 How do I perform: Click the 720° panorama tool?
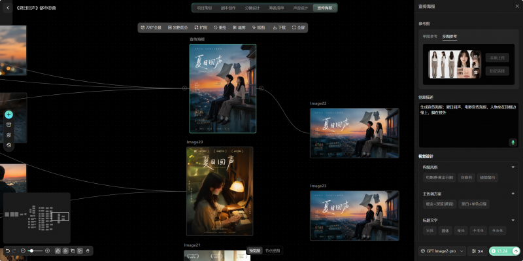pyautogui.click(x=151, y=27)
